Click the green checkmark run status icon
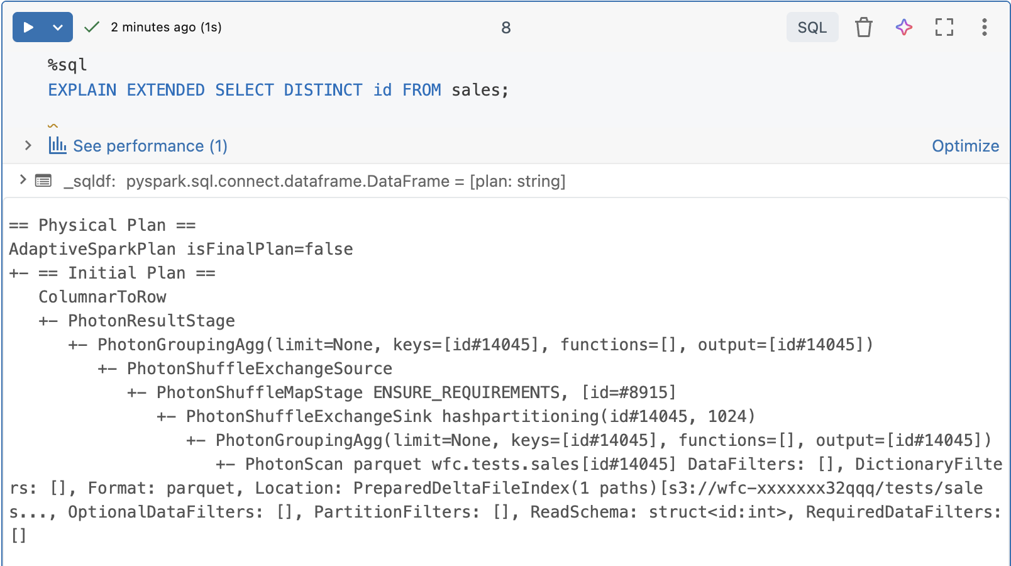Viewport: 1011px width, 566px height. [92, 27]
